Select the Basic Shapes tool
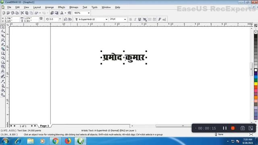 point(3,67)
